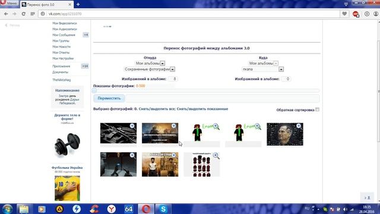The width and height of the screenshot is (380, 214).
Task: Move the shown-photos range slider handle
Action: coord(94,91)
